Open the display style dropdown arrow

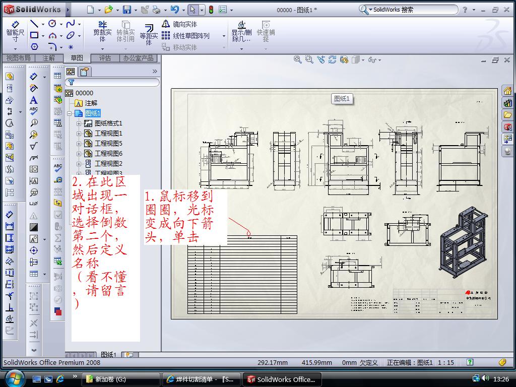[x=363, y=60]
